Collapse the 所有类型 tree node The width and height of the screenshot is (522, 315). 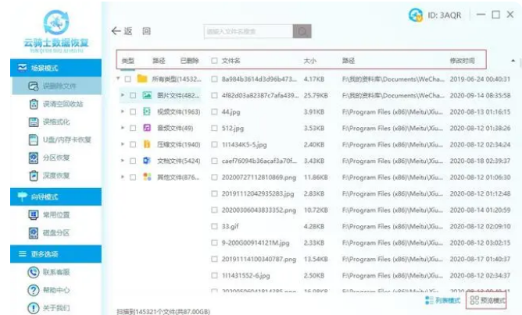118,79
